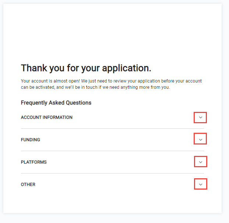Click the chevron next to Platforms

200,162
